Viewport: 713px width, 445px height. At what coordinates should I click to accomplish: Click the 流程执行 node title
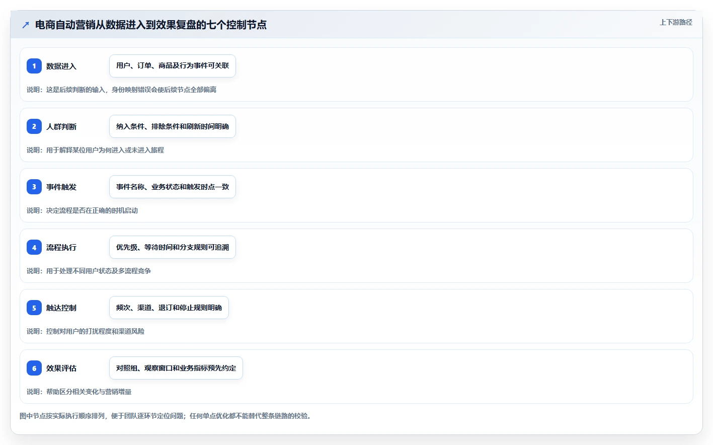(61, 247)
